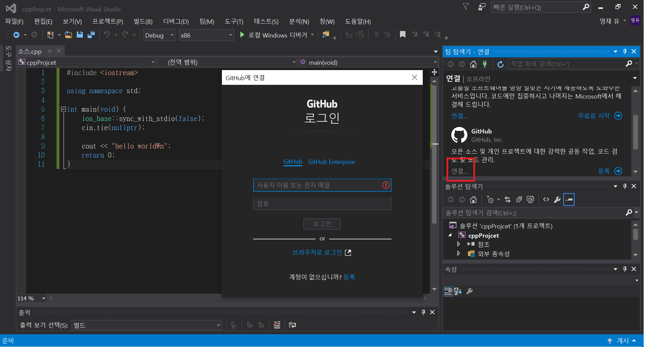Select the 소스.cpp editor tab
Viewport: 645px width, 347px height.
coord(30,51)
